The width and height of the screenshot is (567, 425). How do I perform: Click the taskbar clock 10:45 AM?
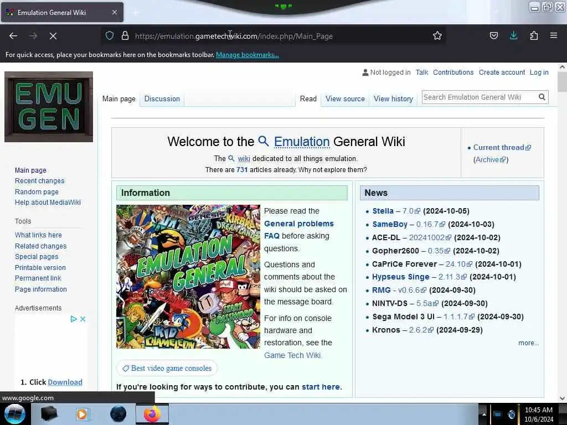pos(538,410)
